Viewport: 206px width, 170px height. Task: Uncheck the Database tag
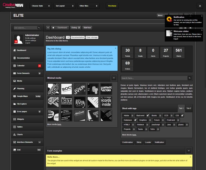pos(135,120)
